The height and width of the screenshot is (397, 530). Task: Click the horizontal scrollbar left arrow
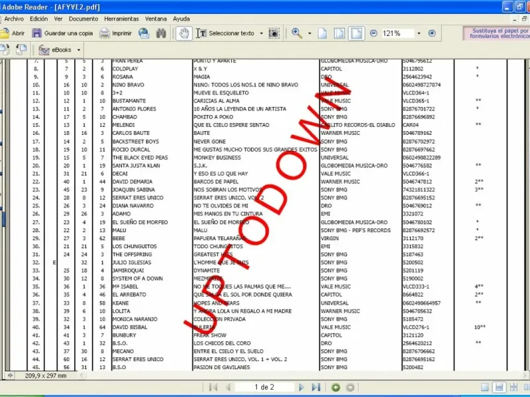pyautogui.click(x=82, y=376)
